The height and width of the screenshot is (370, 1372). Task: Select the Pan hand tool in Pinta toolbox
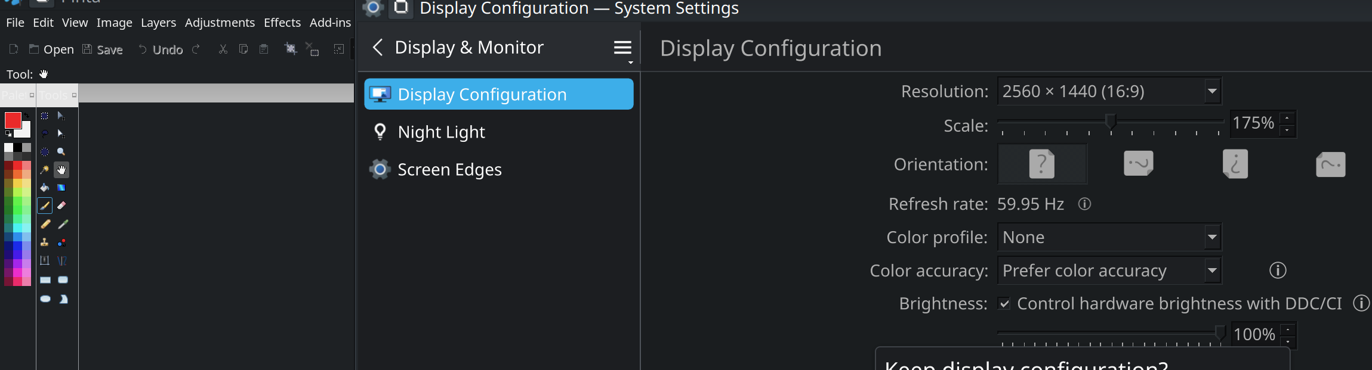click(61, 170)
